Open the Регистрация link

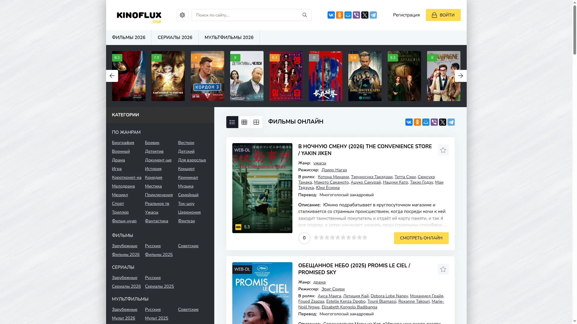(x=406, y=15)
